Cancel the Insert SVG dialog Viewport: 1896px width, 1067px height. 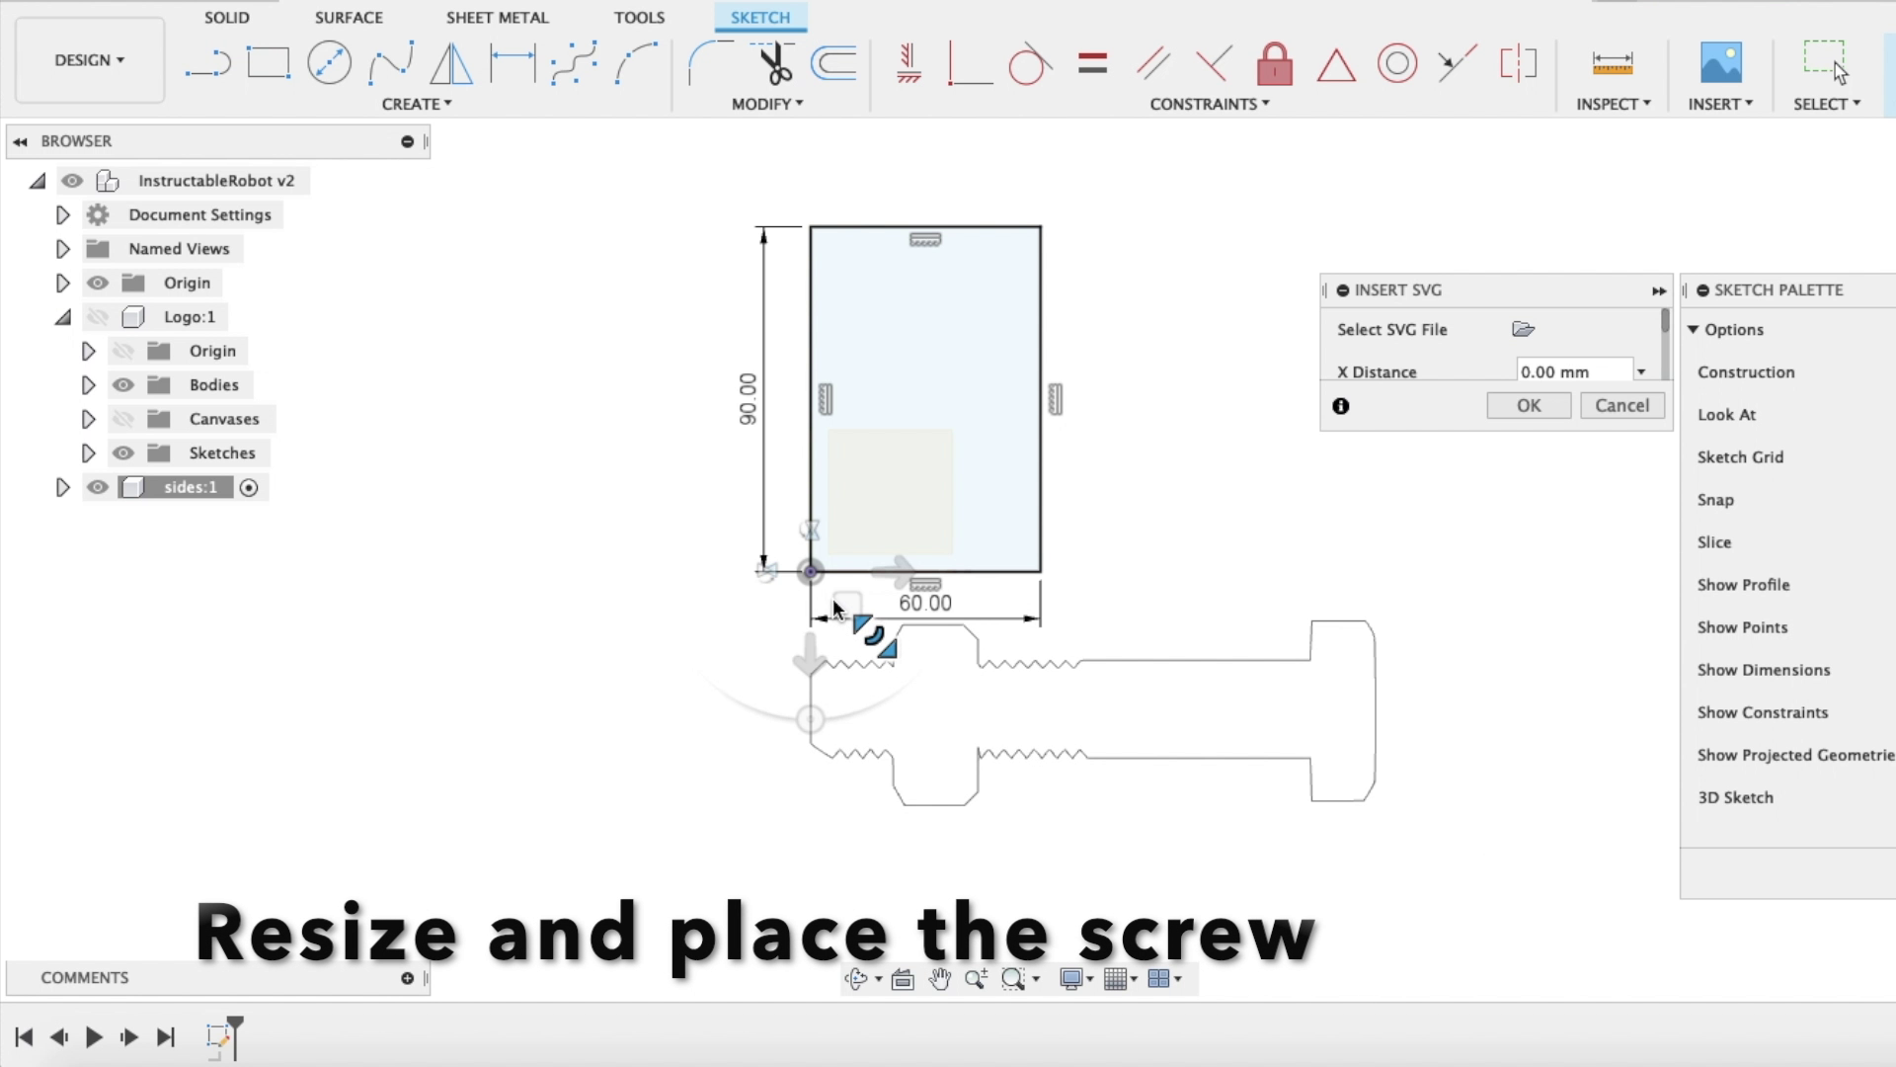pyautogui.click(x=1621, y=405)
